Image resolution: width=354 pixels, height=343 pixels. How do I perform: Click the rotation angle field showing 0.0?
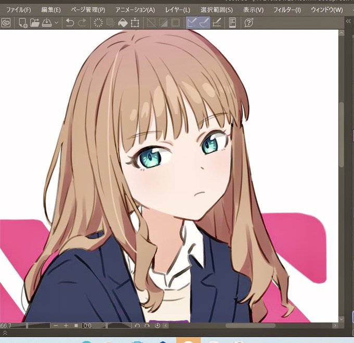click(x=87, y=326)
